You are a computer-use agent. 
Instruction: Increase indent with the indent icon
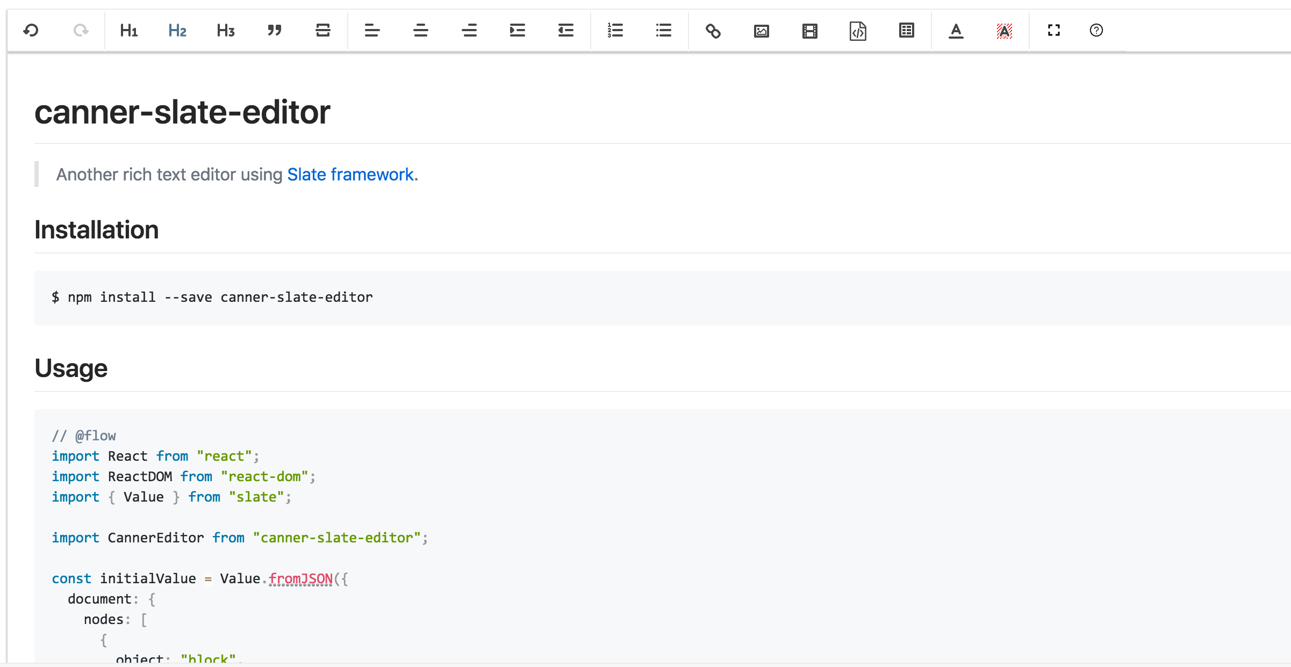(x=518, y=31)
